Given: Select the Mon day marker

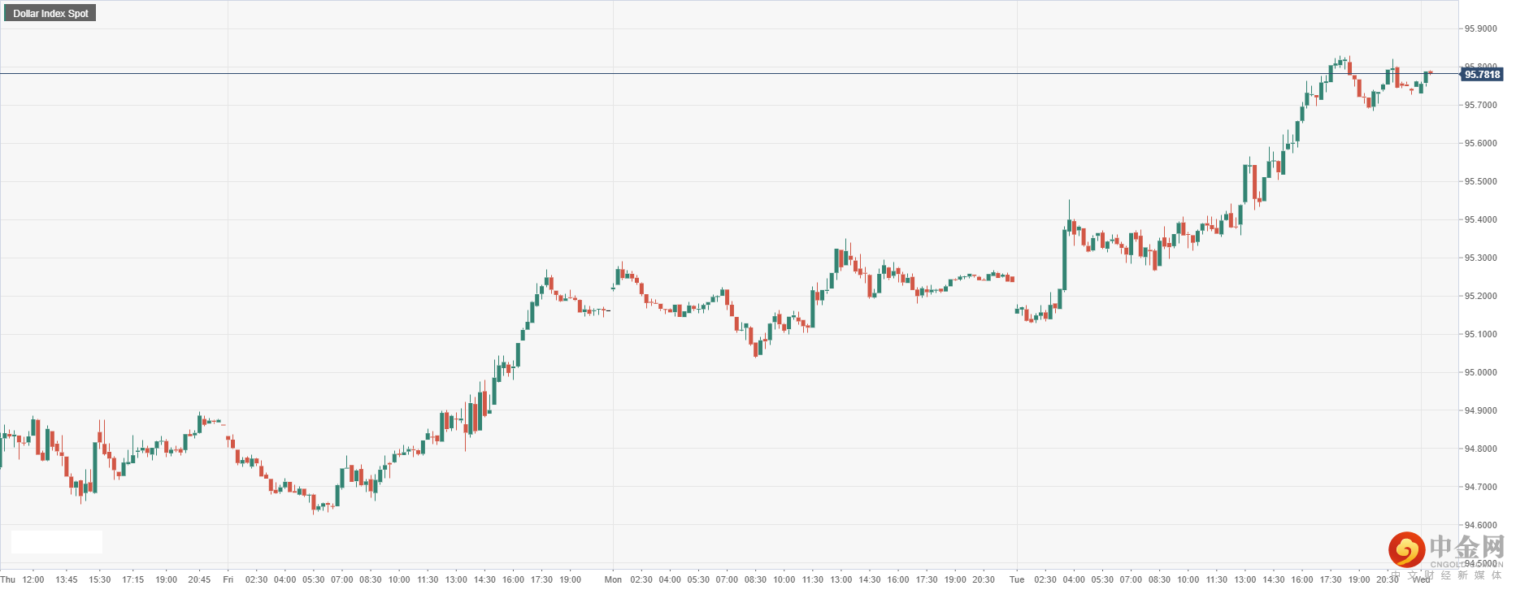Looking at the screenshot, I should click(613, 579).
